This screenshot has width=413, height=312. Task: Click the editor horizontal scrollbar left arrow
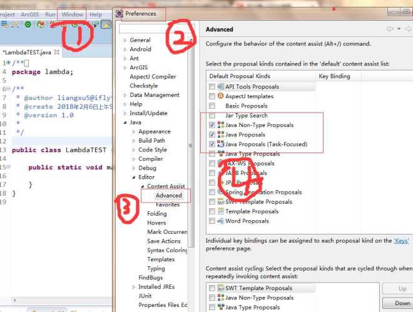(x=15, y=300)
